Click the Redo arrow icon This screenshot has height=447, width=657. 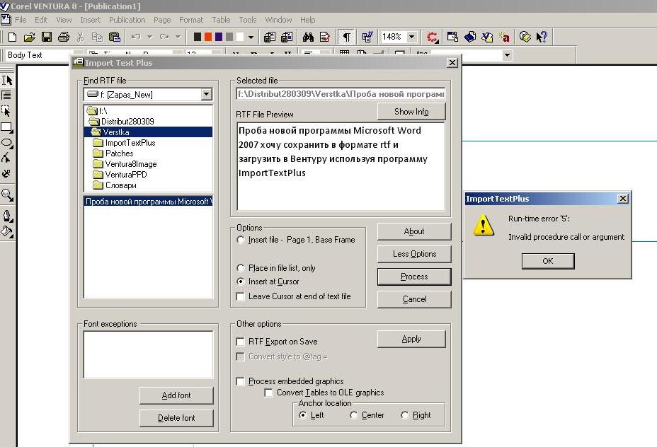[164, 37]
